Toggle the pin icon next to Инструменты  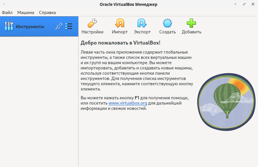(x=59, y=27)
